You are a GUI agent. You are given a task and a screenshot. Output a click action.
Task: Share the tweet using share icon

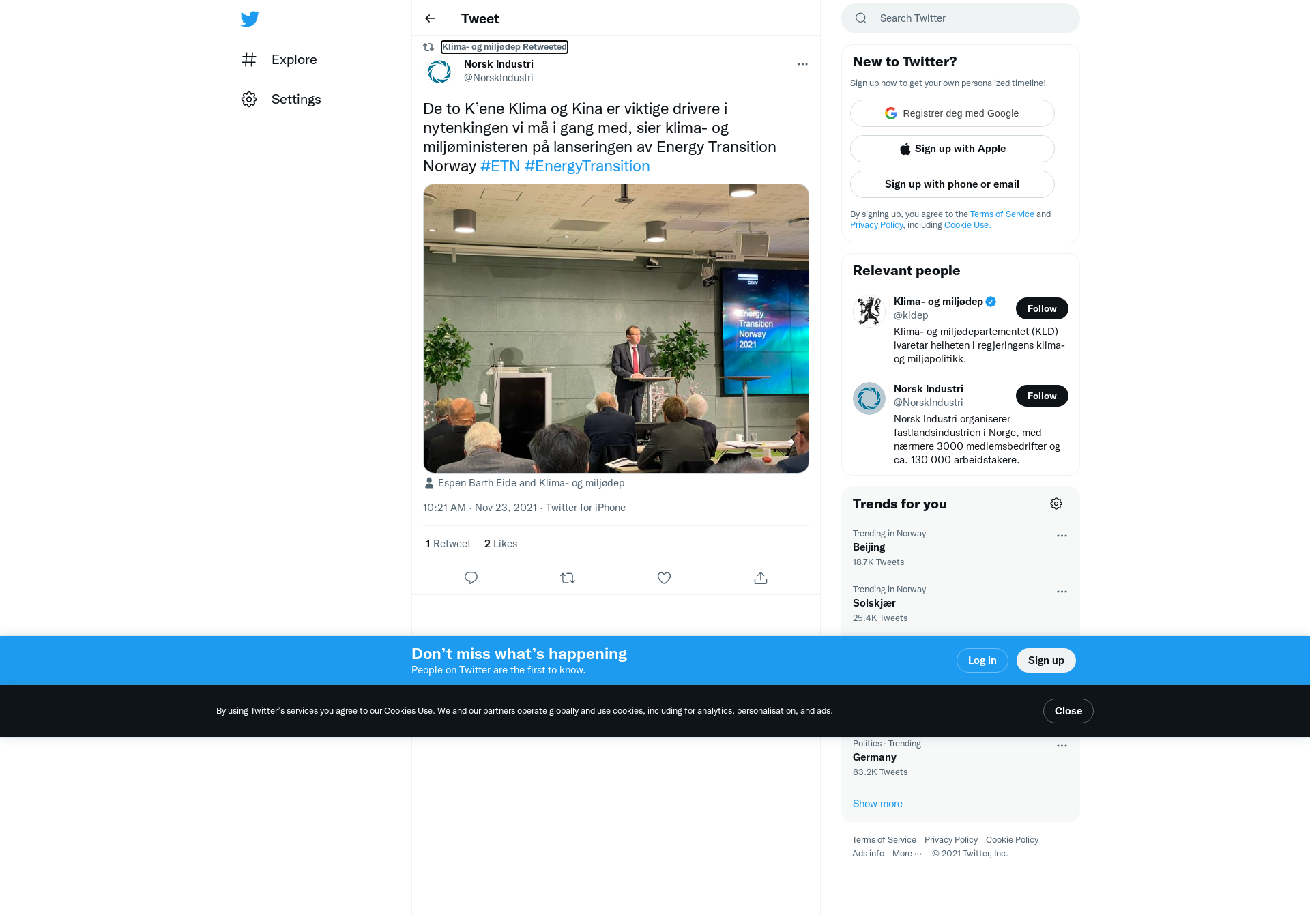pyautogui.click(x=761, y=578)
